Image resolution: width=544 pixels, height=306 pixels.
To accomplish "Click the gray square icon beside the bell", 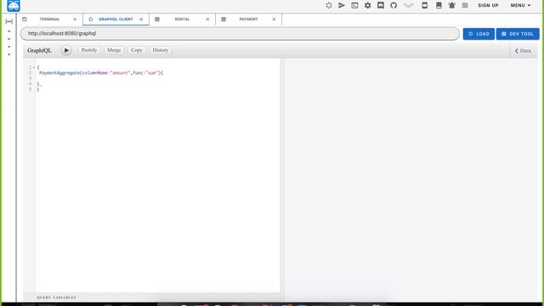I will [465, 5].
